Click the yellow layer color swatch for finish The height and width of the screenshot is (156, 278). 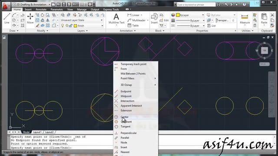click(75, 26)
